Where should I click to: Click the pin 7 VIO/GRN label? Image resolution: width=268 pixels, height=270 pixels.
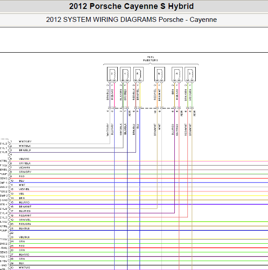(x=25, y=167)
